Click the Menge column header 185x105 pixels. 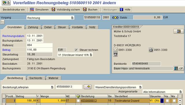pos(53,96)
